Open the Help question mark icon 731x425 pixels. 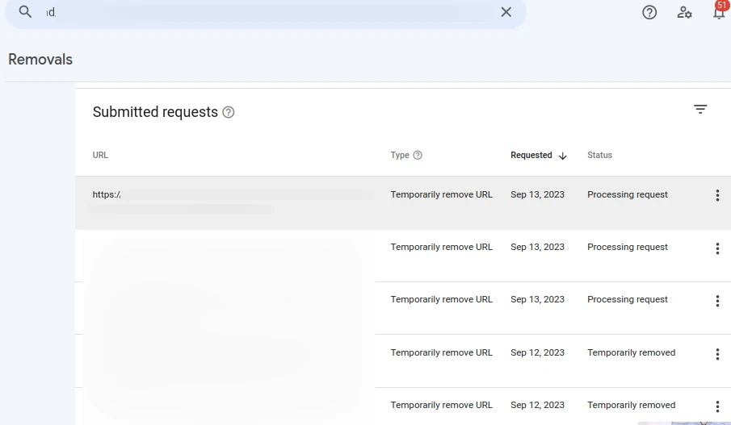(649, 12)
